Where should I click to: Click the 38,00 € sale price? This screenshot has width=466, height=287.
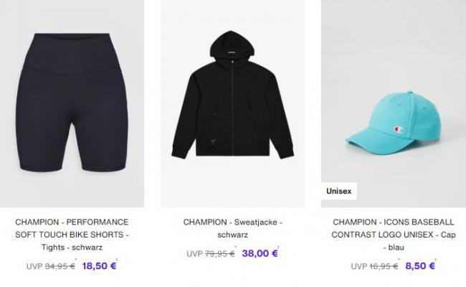coord(260,253)
